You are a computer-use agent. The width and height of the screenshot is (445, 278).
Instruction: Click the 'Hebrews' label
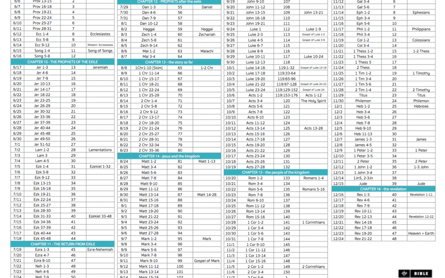pos(421,106)
